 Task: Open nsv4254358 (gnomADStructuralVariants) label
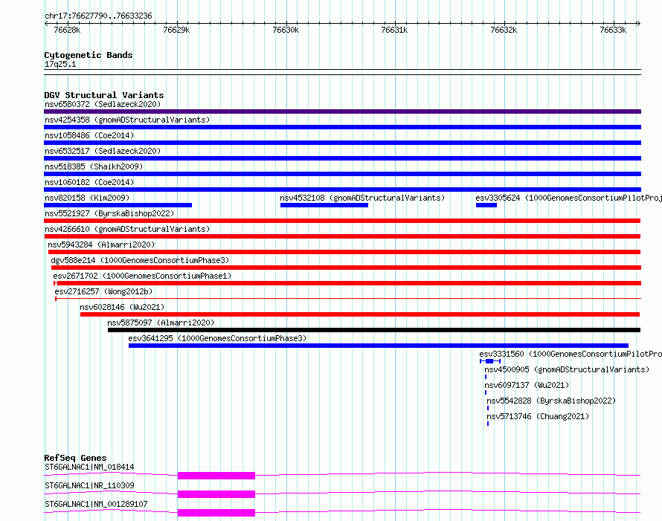127,120
